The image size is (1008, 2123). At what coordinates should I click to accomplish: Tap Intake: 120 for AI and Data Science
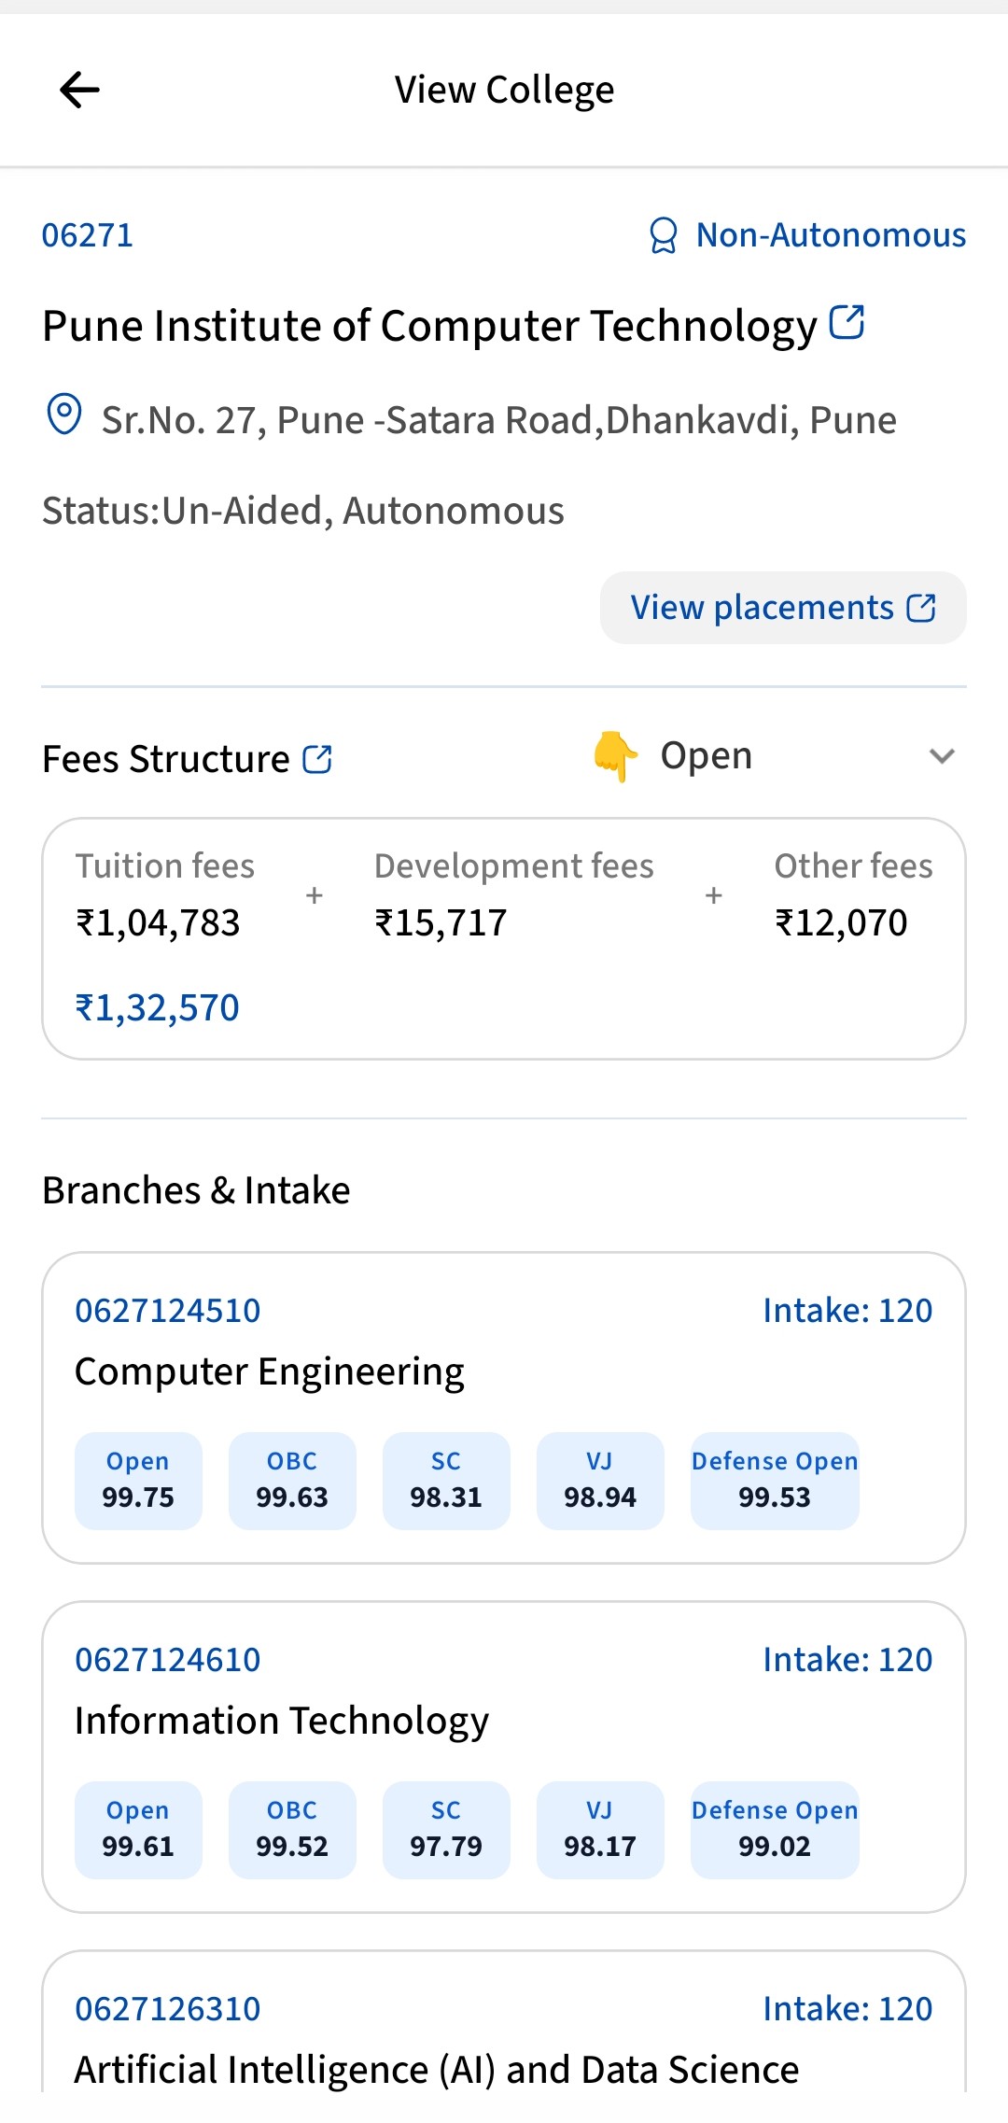847,2009
